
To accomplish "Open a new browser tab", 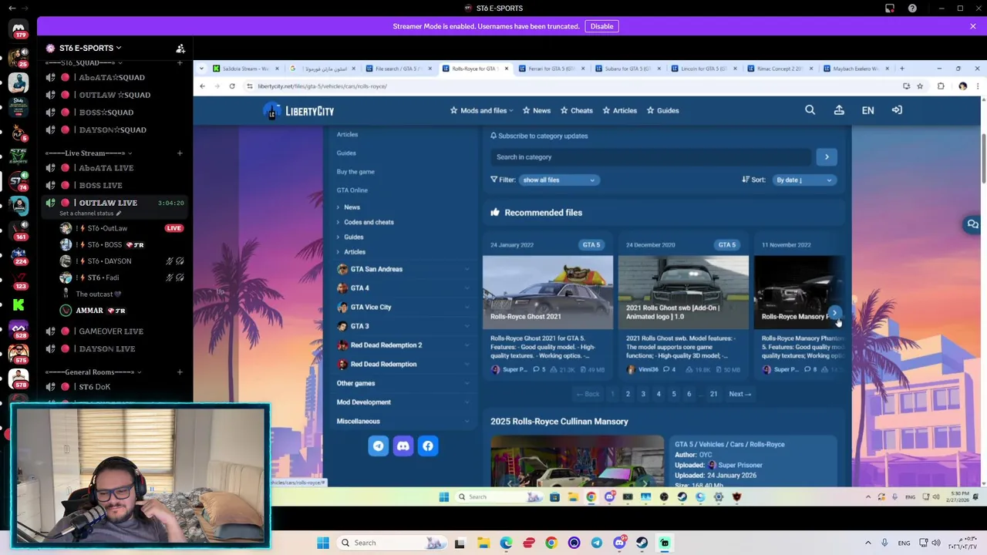I will click(901, 69).
